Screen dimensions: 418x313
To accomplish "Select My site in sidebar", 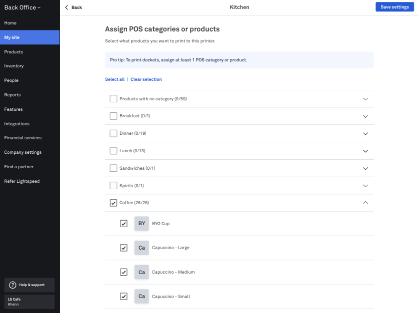I will tap(30, 37).
